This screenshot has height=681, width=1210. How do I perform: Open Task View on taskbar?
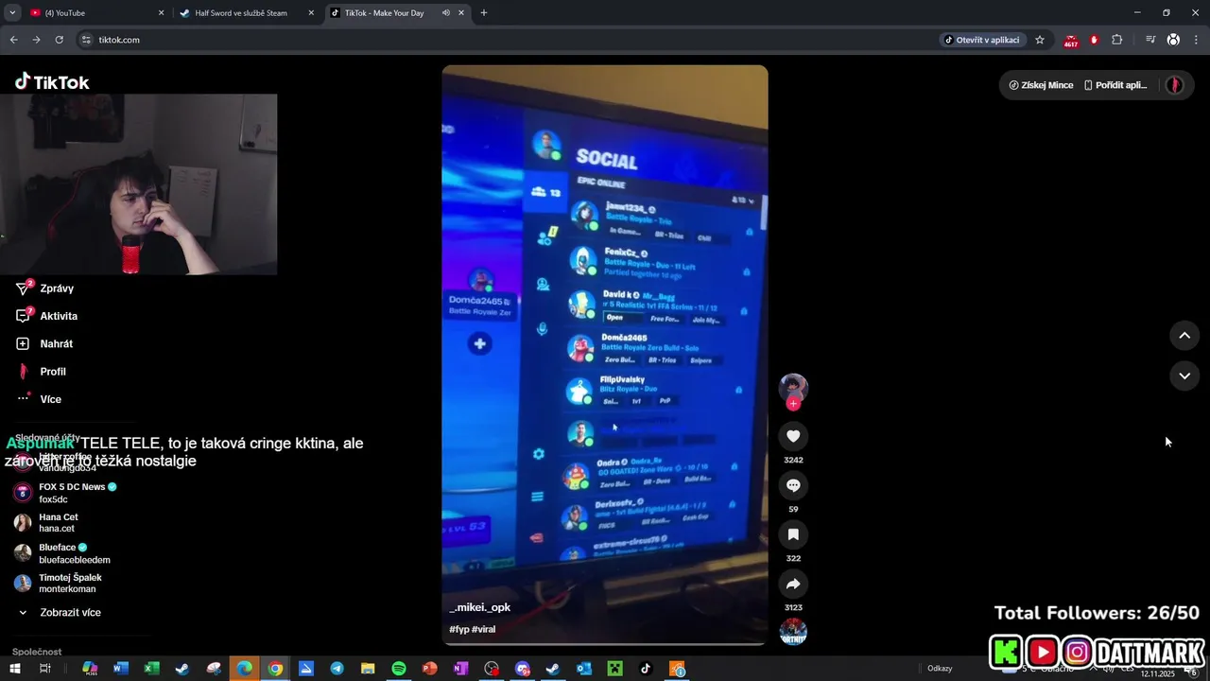[44, 669]
